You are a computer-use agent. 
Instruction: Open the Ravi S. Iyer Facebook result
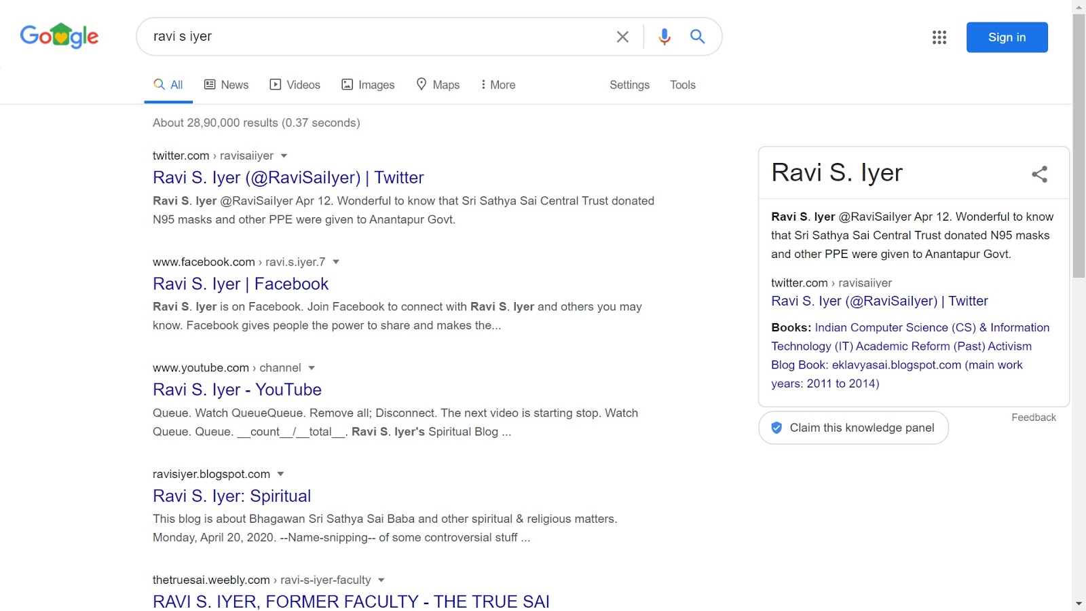(240, 284)
